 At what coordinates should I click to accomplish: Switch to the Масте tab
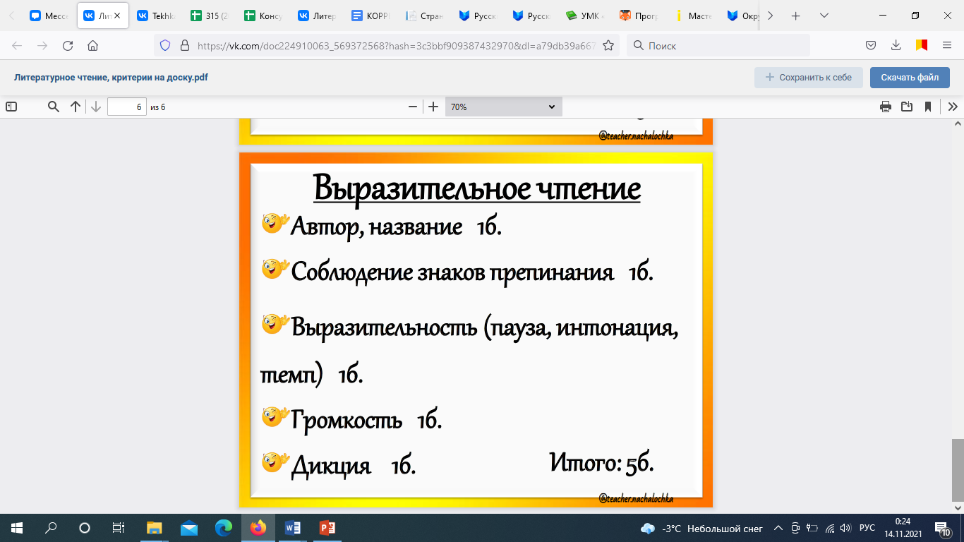pos(693,16)
